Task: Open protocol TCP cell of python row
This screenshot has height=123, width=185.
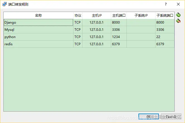Action: pos(78,37)
